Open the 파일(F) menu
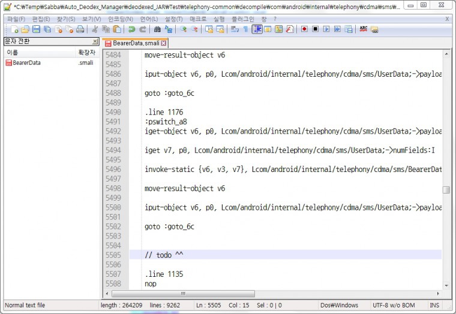Image resolution: width=456 pixels, height=314 pixels. pos(16,19)
